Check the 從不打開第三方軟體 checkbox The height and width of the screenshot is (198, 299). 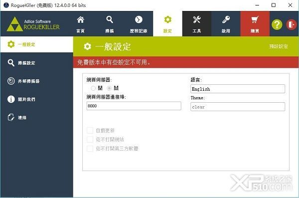(x=90, y=148)
